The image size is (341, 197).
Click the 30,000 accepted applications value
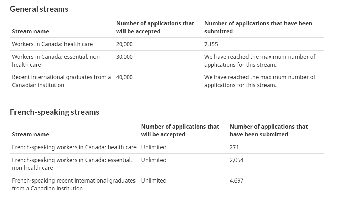(124, 57)
